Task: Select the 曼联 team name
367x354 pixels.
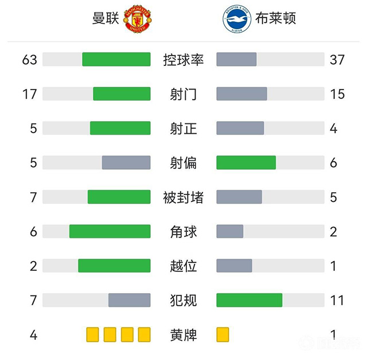Action: [106, 18]
